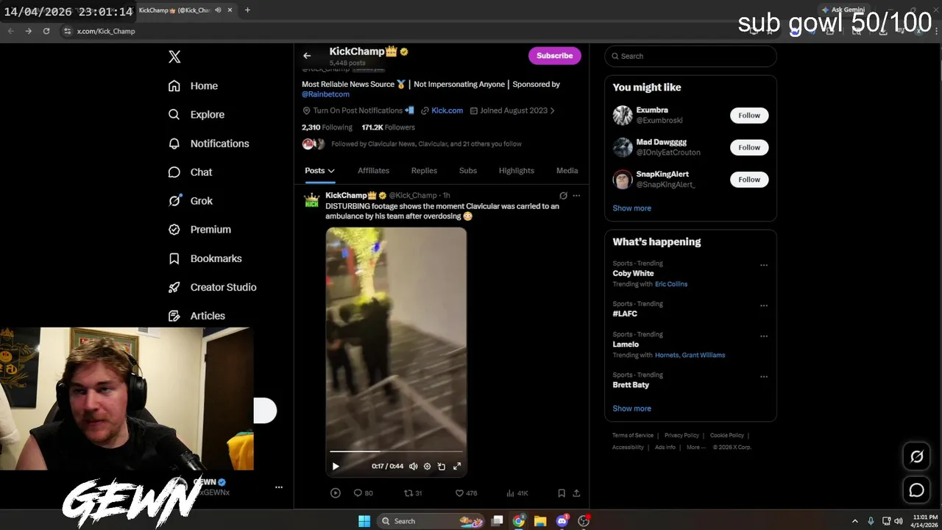Open options for Coby White trend

764,265
